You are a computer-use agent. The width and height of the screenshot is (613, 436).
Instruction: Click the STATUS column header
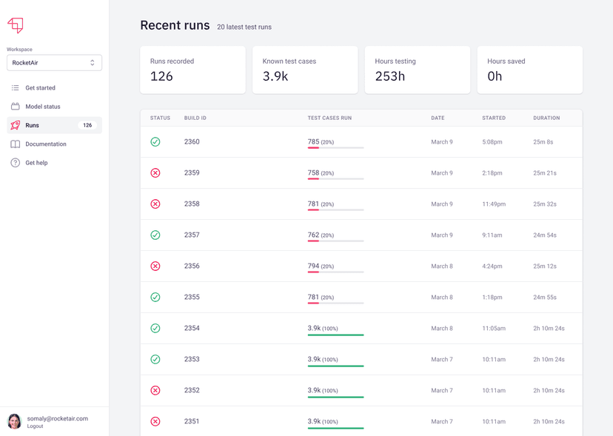pos(161,118)
